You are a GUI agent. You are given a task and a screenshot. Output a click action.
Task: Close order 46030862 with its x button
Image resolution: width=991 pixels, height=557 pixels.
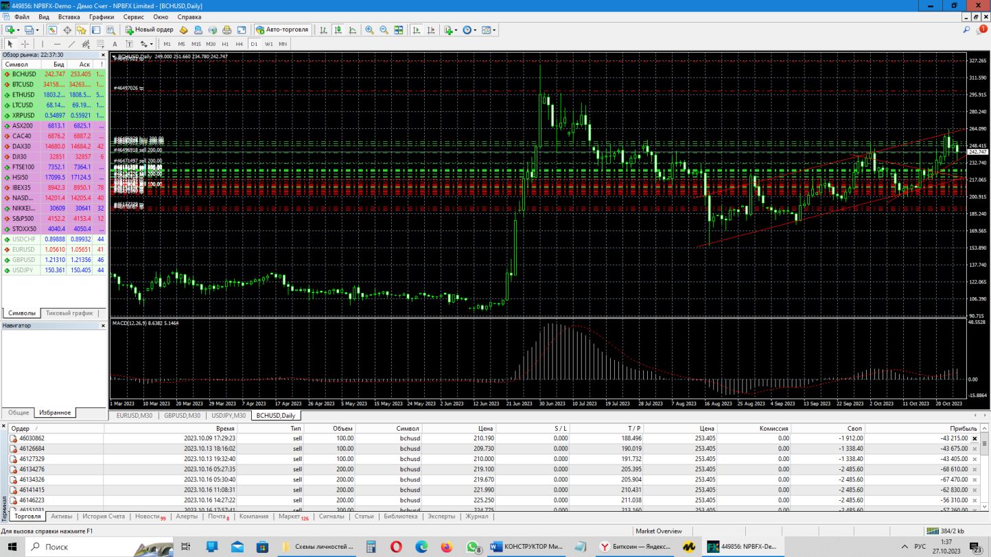(x=975, y=438)
